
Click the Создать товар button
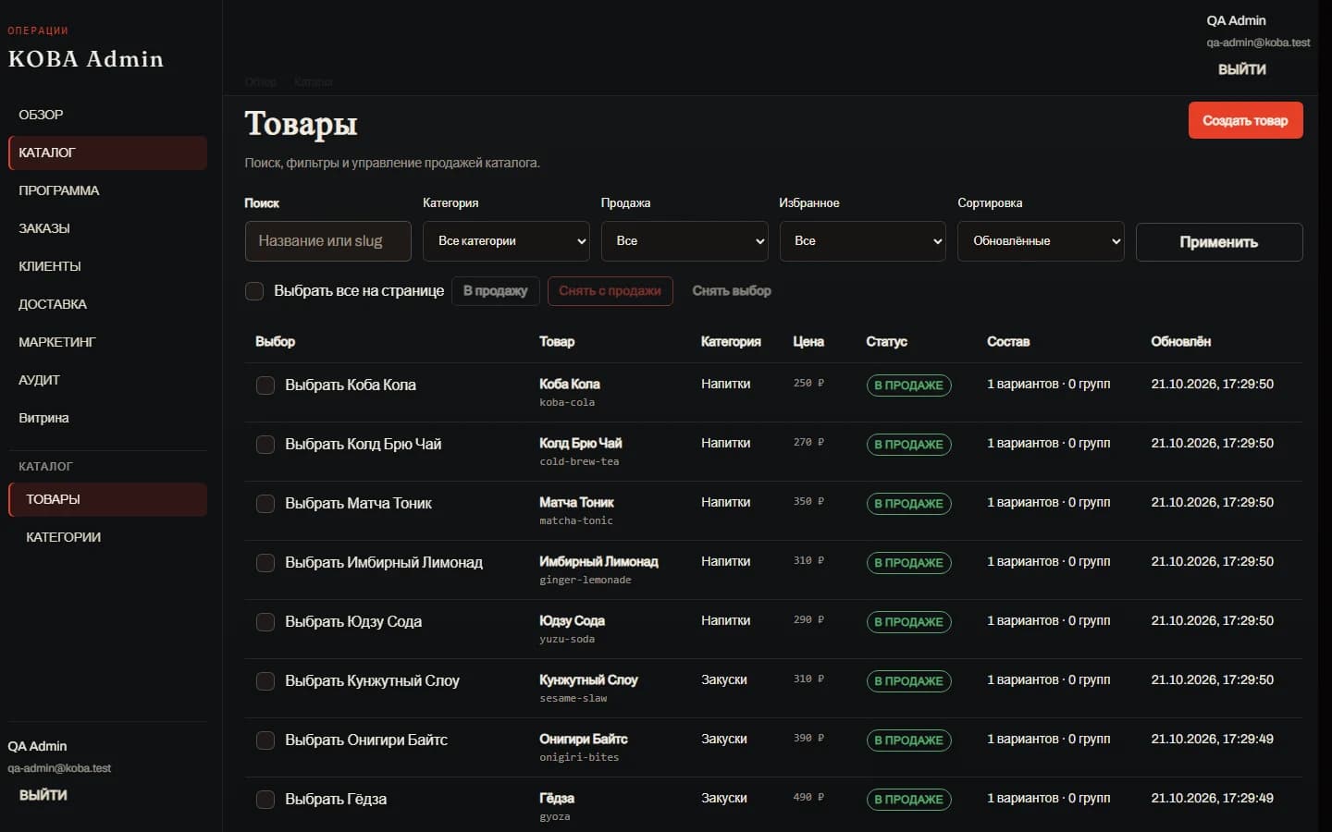[x=1245, y=120]
